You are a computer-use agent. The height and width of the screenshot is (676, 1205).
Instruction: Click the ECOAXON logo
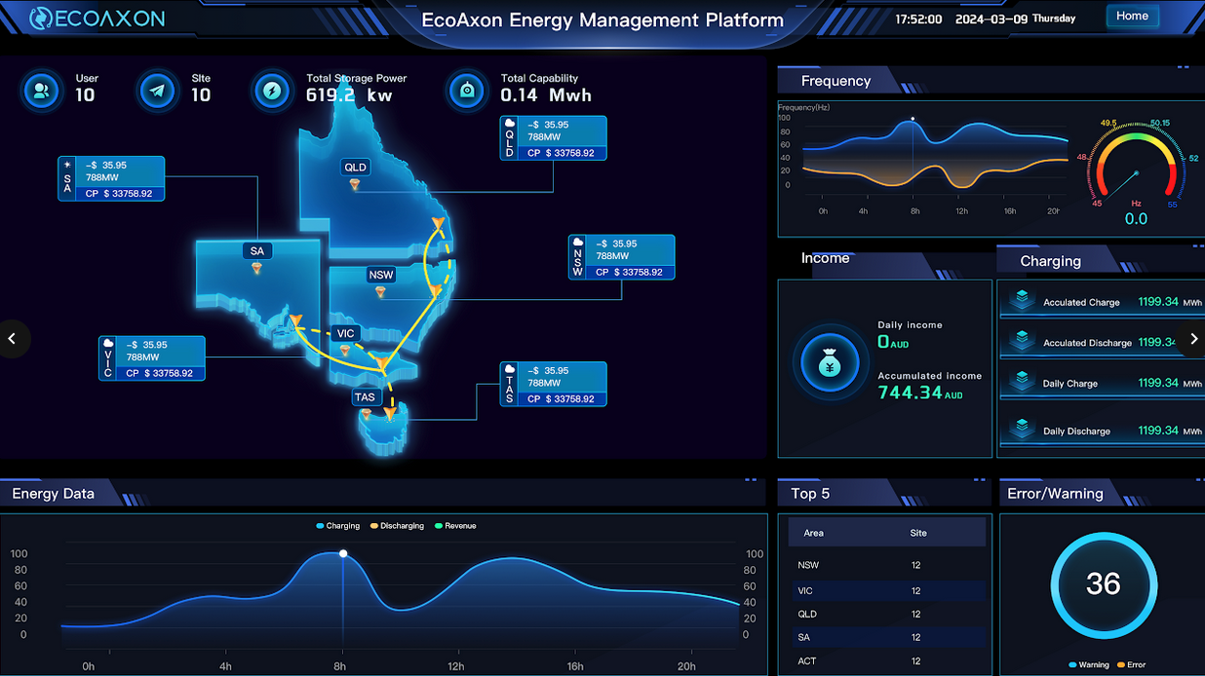[x=97, y=18]
